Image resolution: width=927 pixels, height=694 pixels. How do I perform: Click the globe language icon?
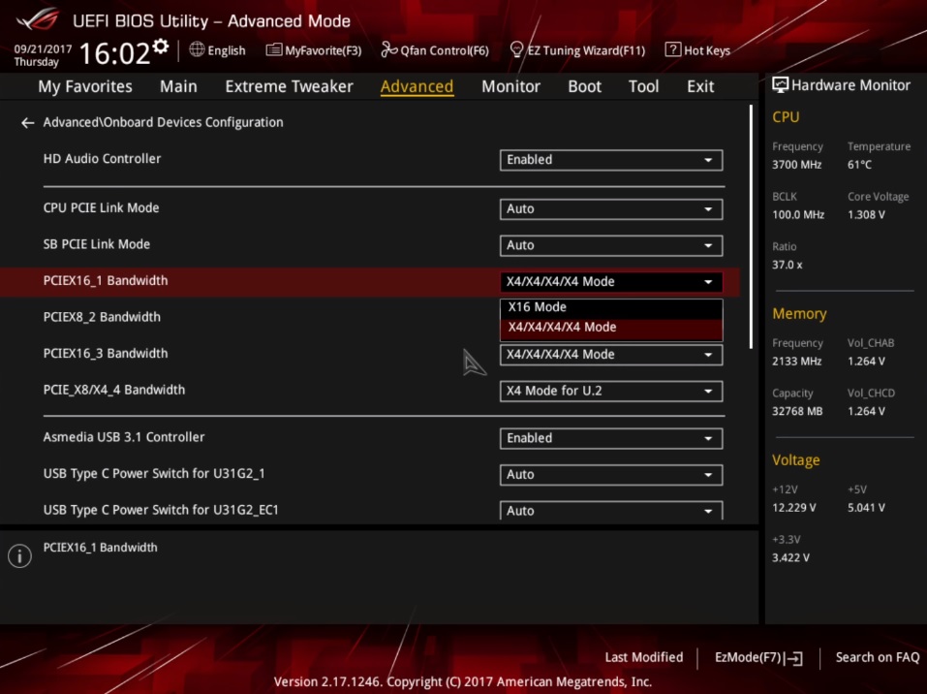click(197, 49)
